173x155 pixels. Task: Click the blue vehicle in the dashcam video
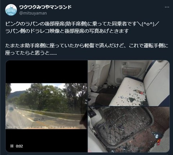[11, 109]
